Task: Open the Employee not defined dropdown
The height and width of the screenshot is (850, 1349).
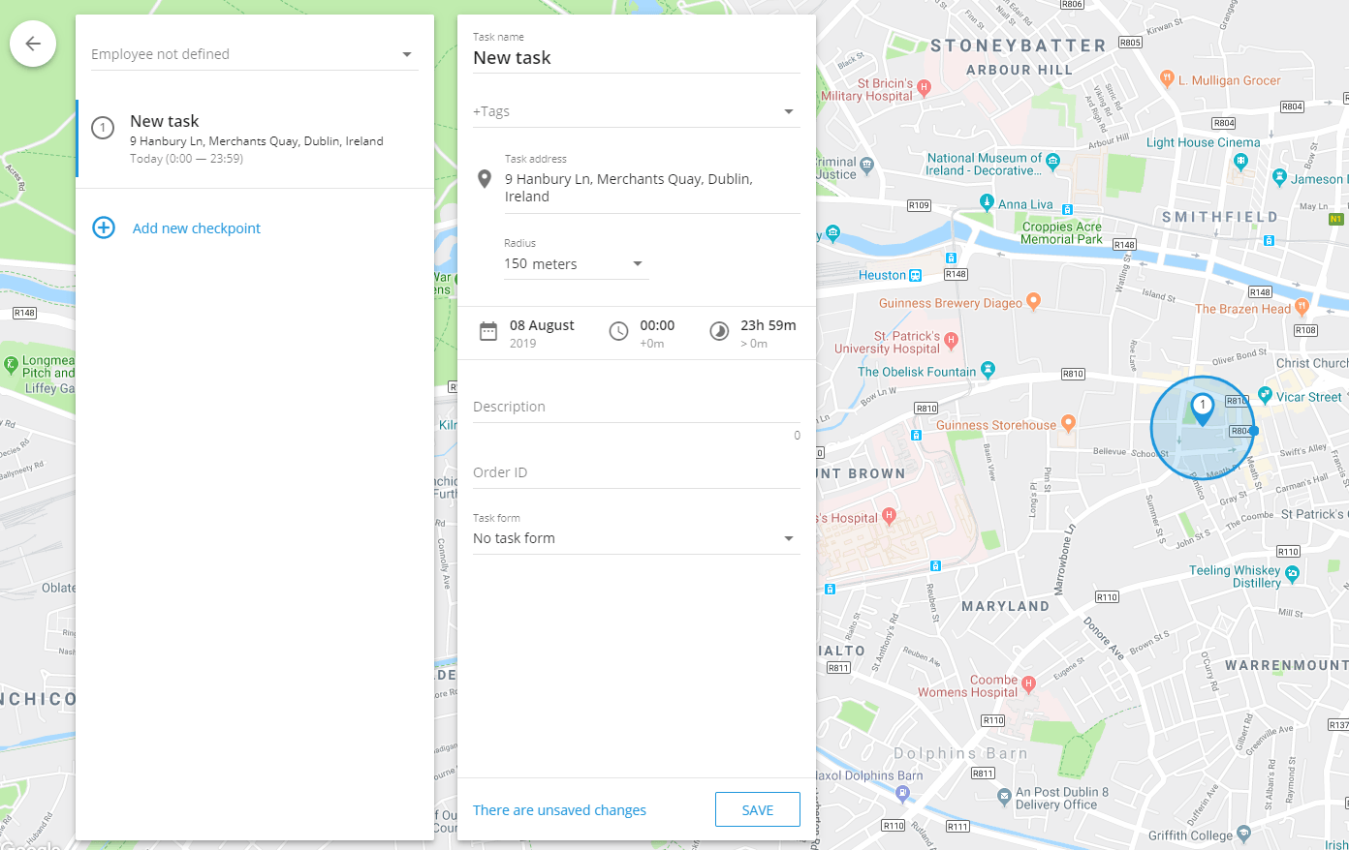Action: coord(254,54)
